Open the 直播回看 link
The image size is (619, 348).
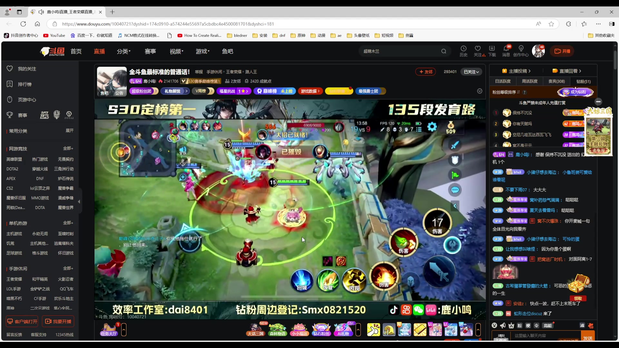click(567, 71)
